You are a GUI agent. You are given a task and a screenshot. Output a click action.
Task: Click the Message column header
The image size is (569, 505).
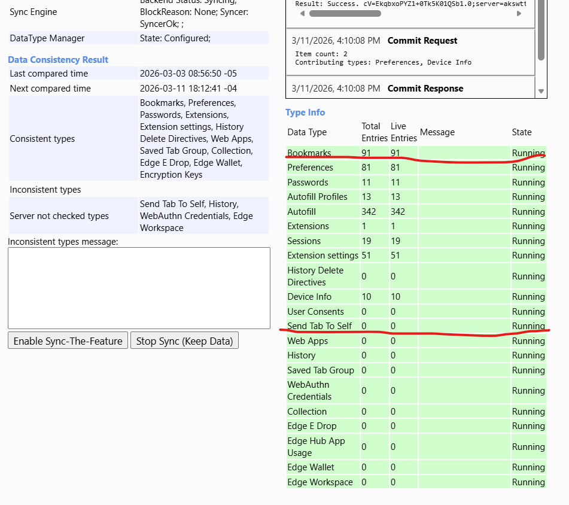coord(437,132)
